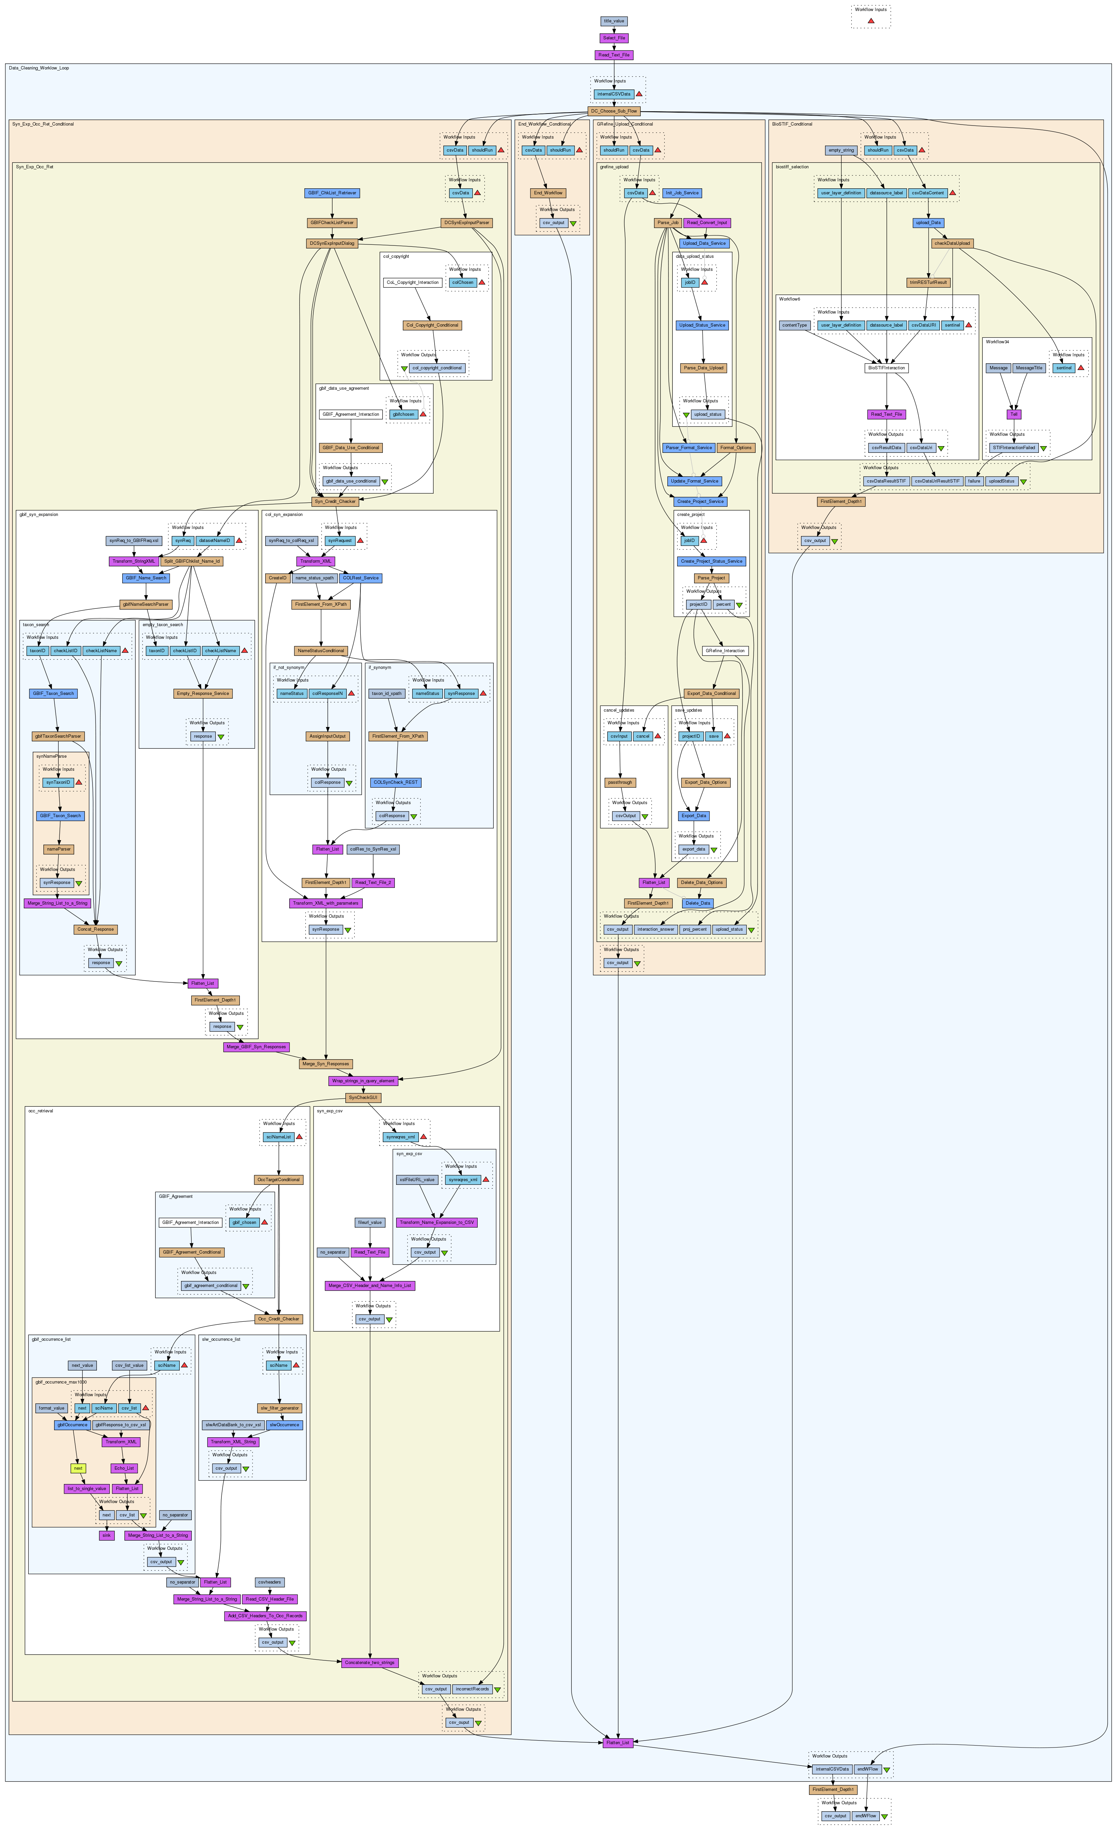Click the DCSynExpInputDialog node

[332, 243]
